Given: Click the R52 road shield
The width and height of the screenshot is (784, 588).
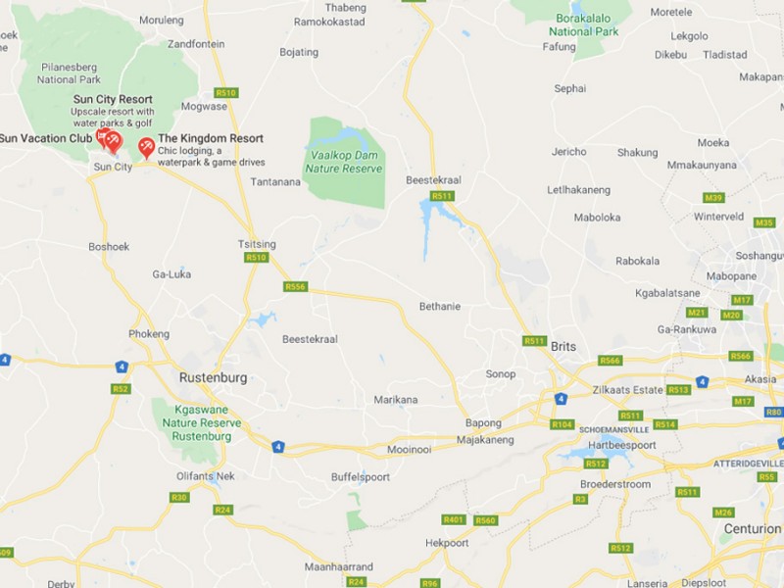Looking at the screenshot, I should pos(121,389).
